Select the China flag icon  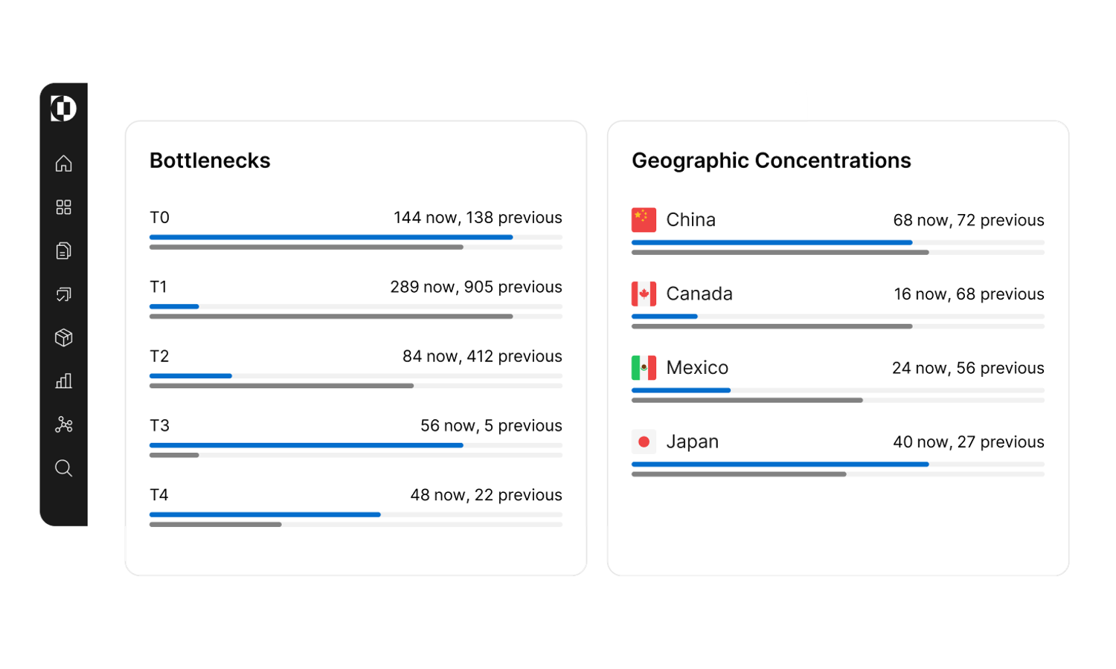(643, 220)
